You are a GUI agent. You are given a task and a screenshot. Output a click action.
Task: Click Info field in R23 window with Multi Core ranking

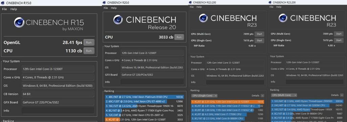click(315, 82)
